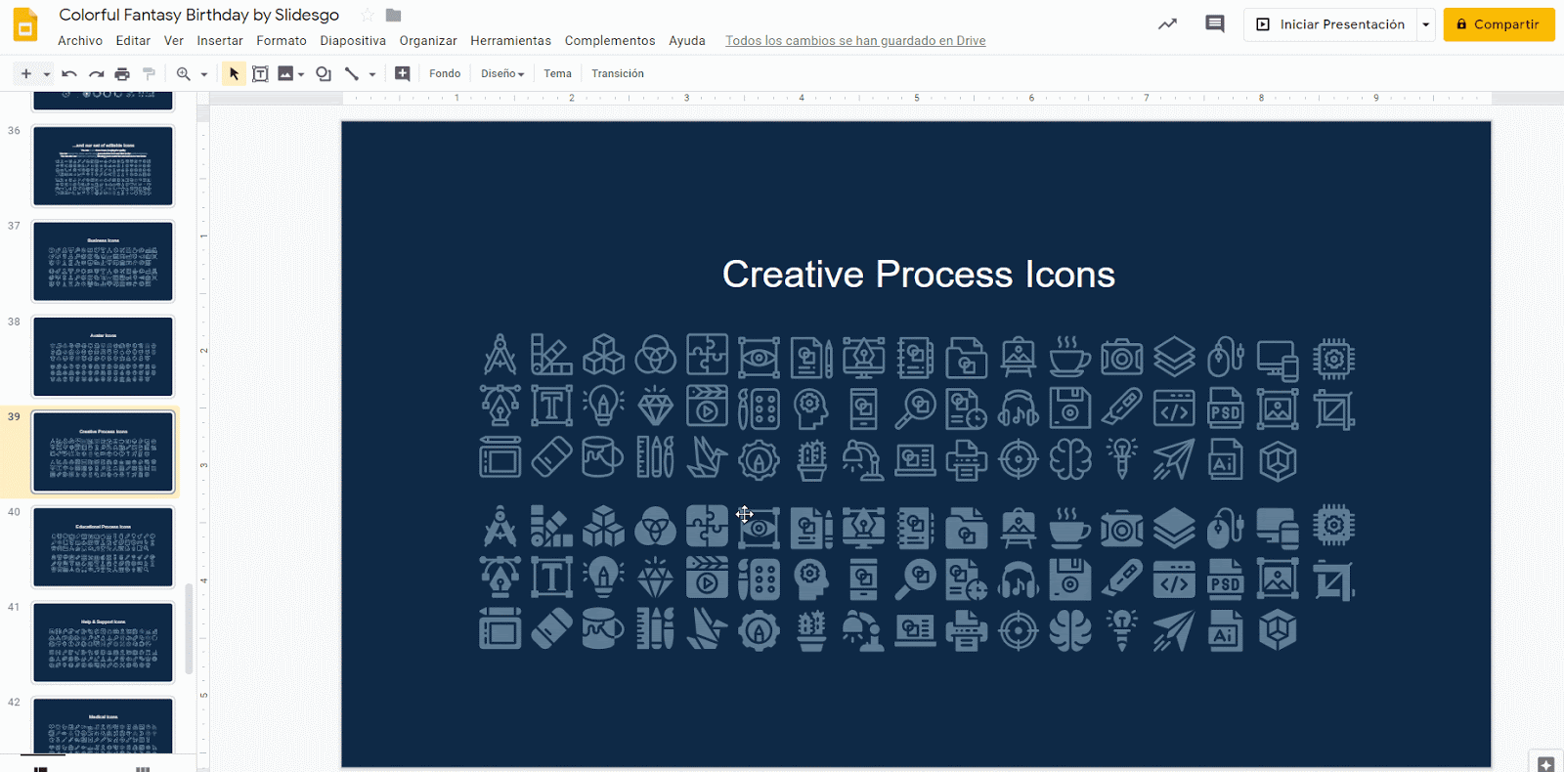Click the Compartir button
1564x772 pixels.
[1499, 24]
